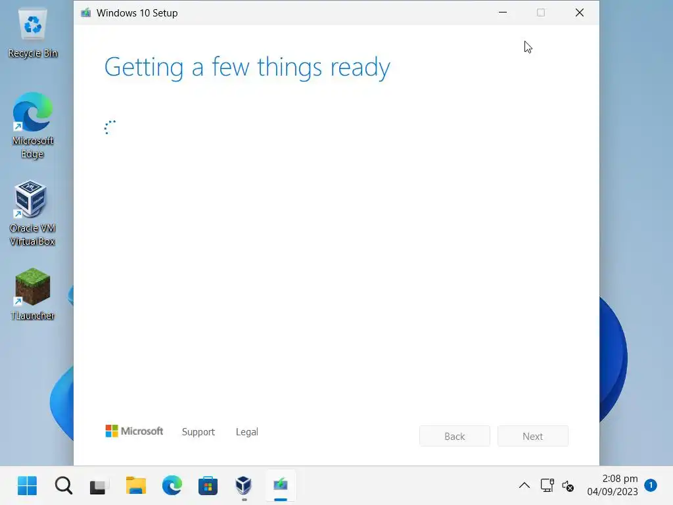Open the network status tray icon

(x=547, y=485)
